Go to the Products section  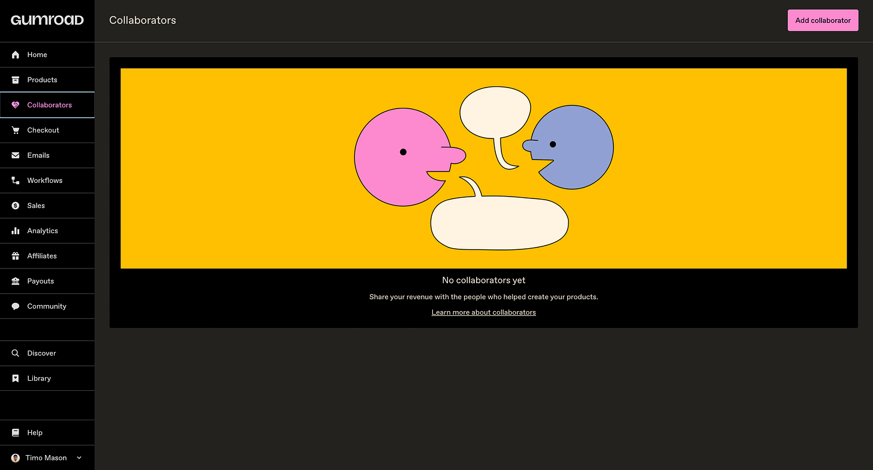[47, 80]
